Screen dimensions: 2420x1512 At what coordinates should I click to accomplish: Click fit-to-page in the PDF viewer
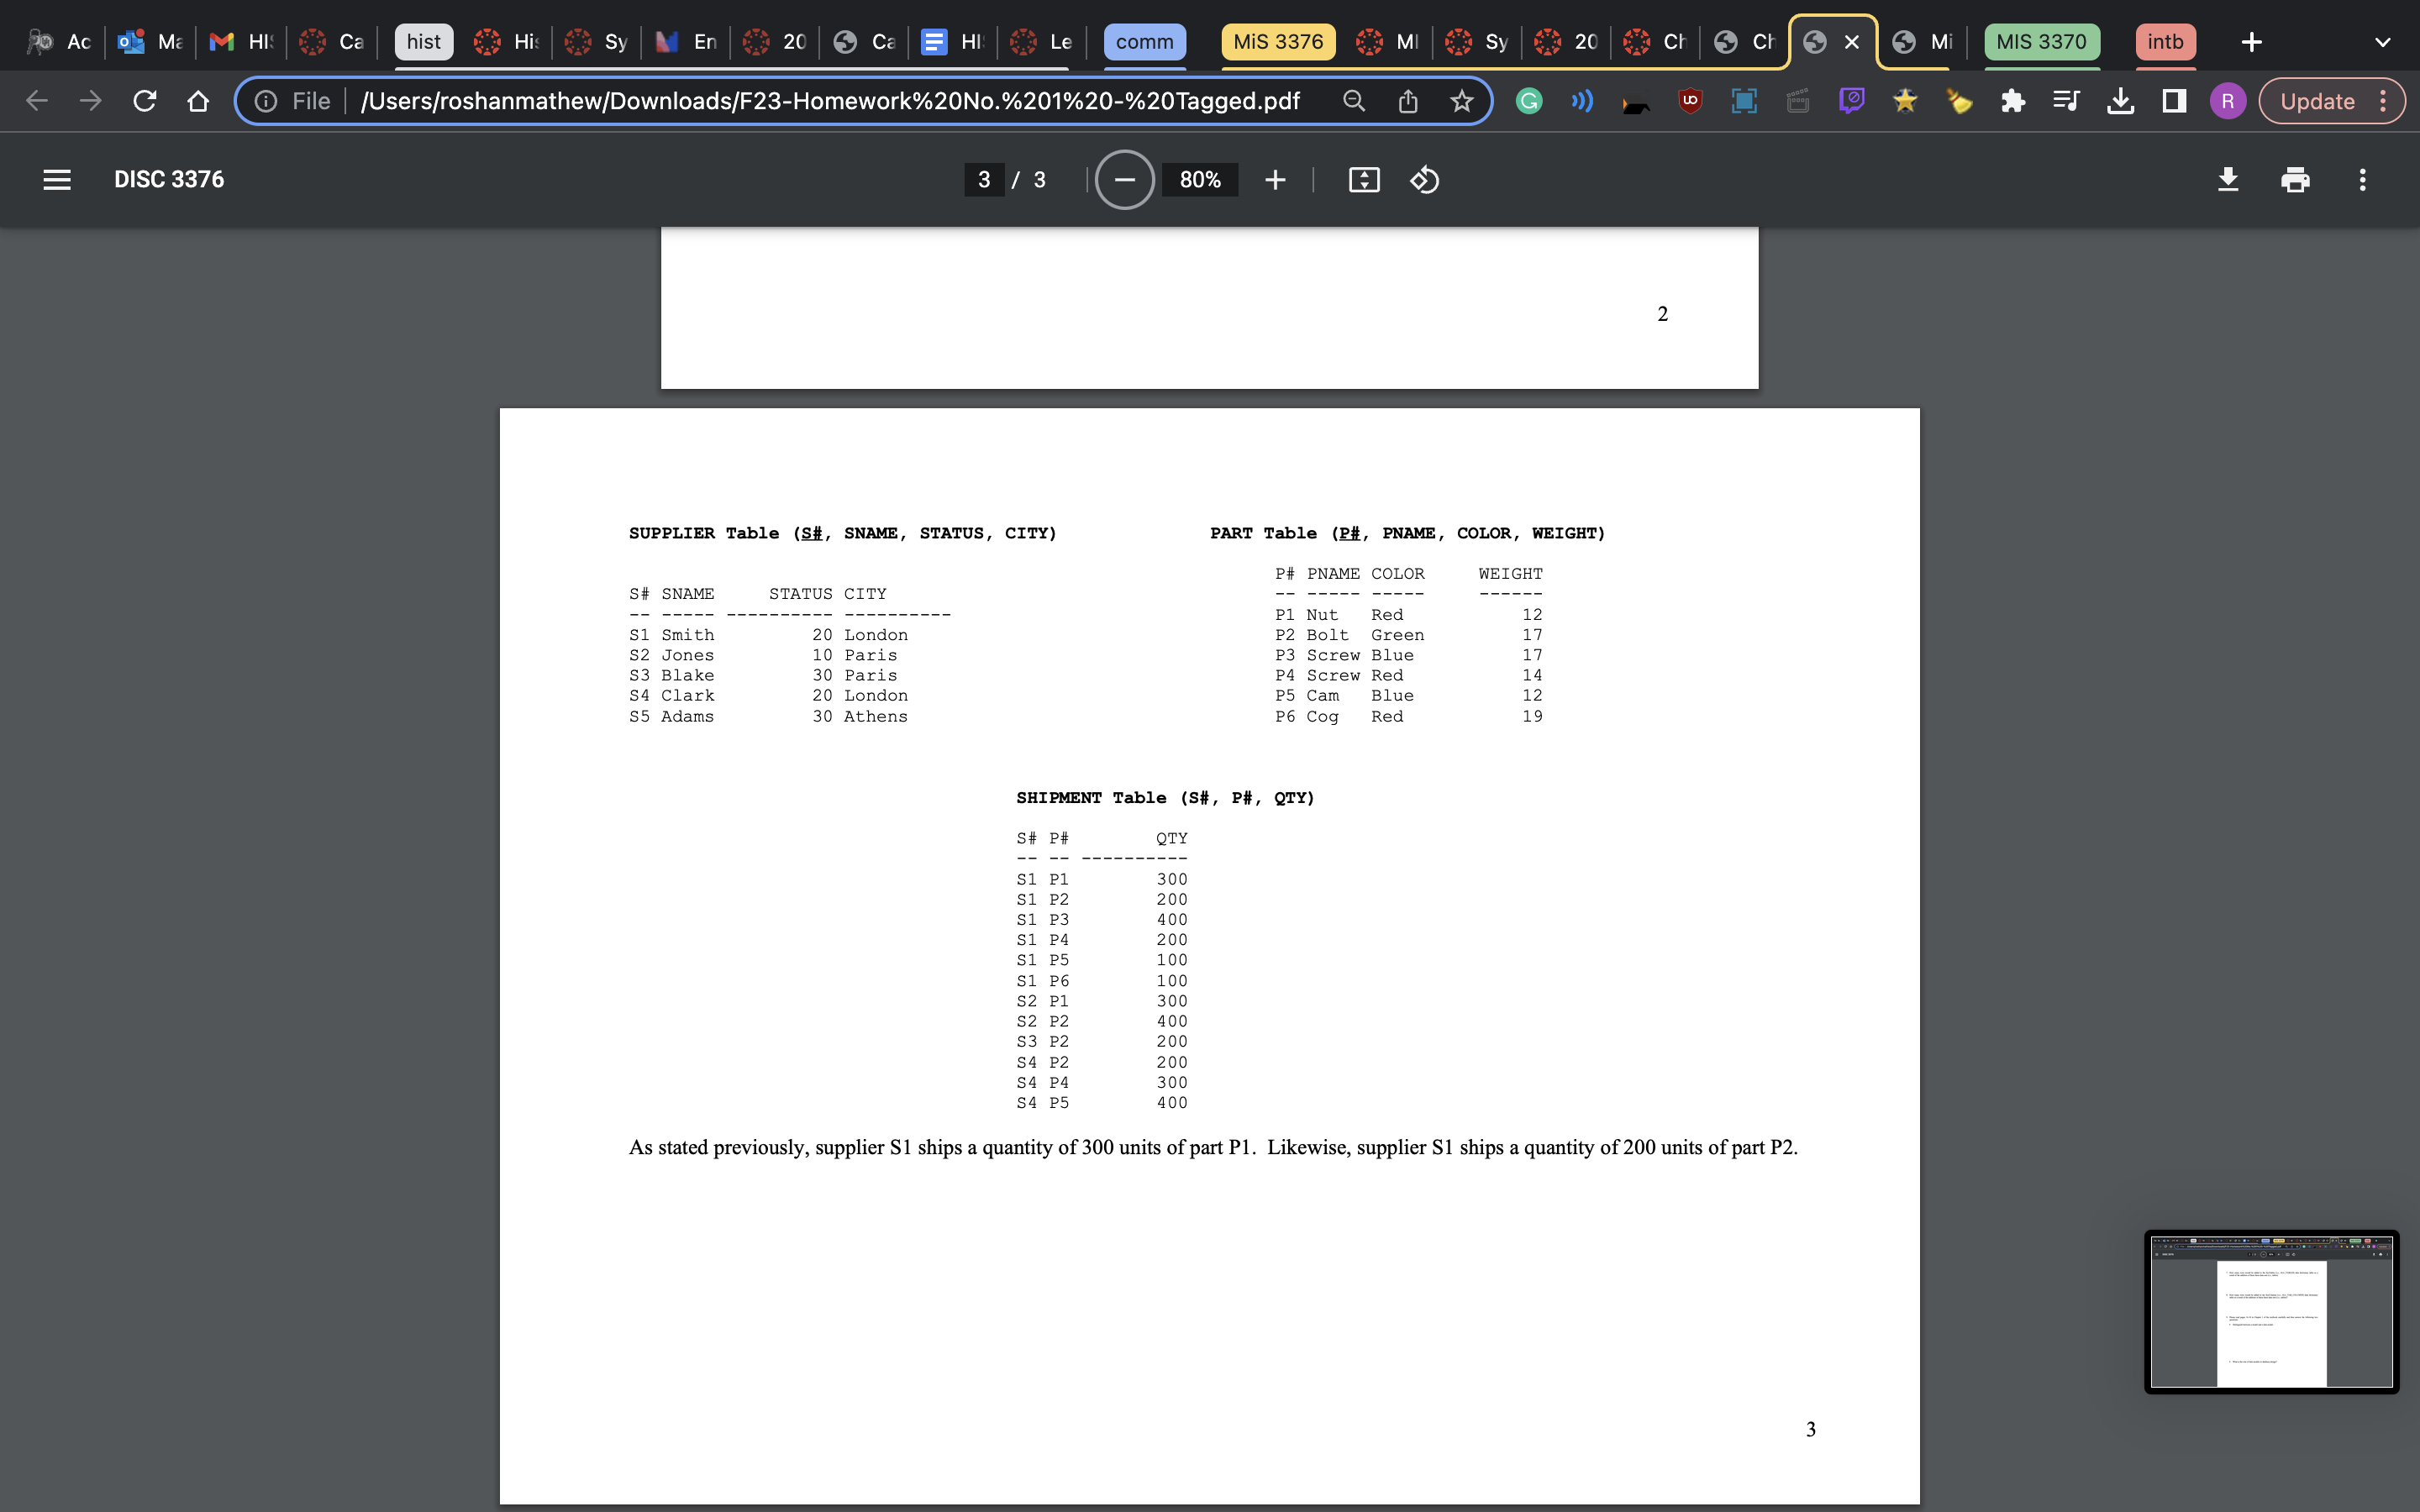click(x=1364, y=179)
